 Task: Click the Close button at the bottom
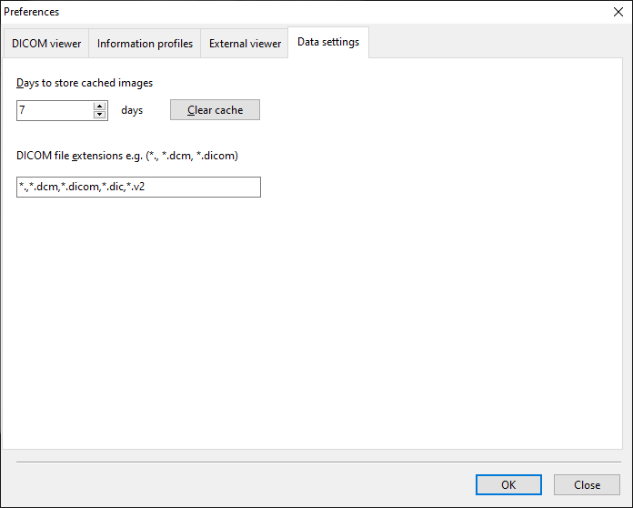tap(587, 485)
